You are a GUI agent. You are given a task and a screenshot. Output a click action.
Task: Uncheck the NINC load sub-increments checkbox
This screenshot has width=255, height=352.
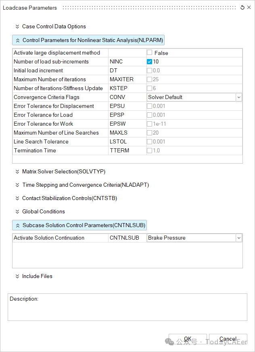click(150, 62)
